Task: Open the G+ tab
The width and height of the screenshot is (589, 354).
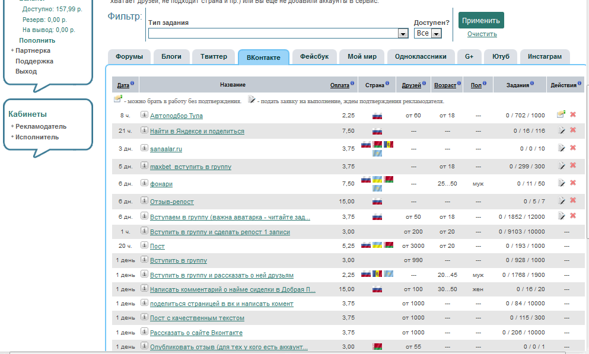Action: point(469,57)
